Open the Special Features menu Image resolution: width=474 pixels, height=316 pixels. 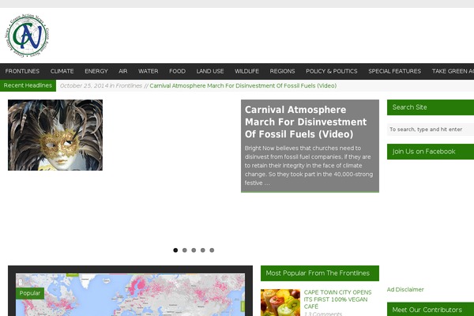click(394, 71)
